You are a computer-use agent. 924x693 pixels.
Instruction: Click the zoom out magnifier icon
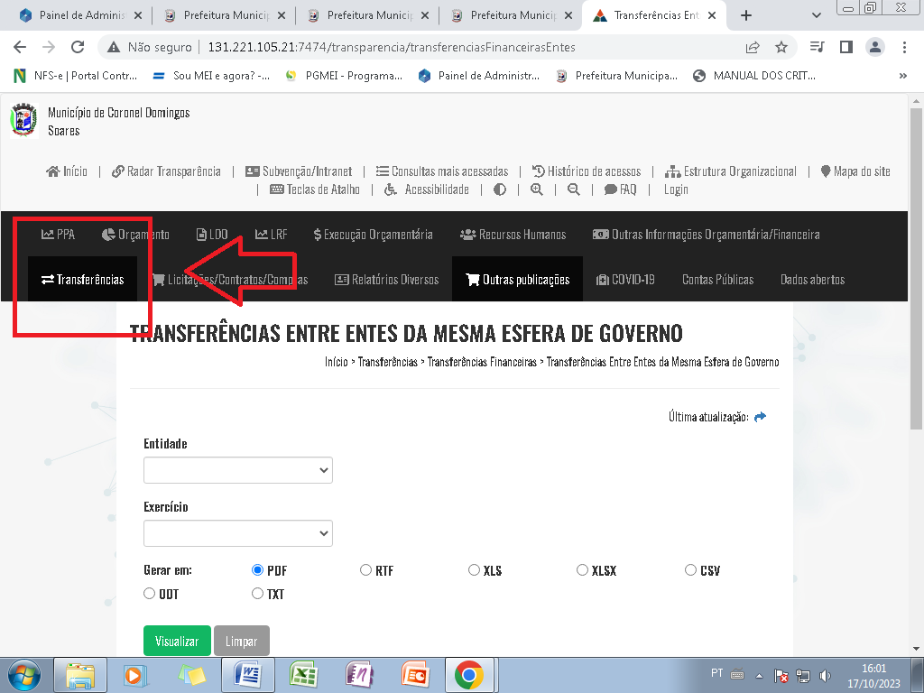click(x=573, y=189)
